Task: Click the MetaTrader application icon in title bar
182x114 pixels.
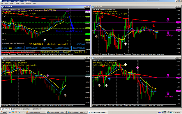Action: [x=1, y=1]
